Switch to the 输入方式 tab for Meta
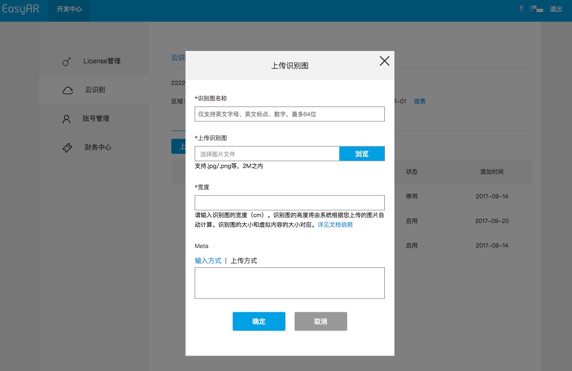The width and height of the screenshot is (572, 371). [208, 261]
